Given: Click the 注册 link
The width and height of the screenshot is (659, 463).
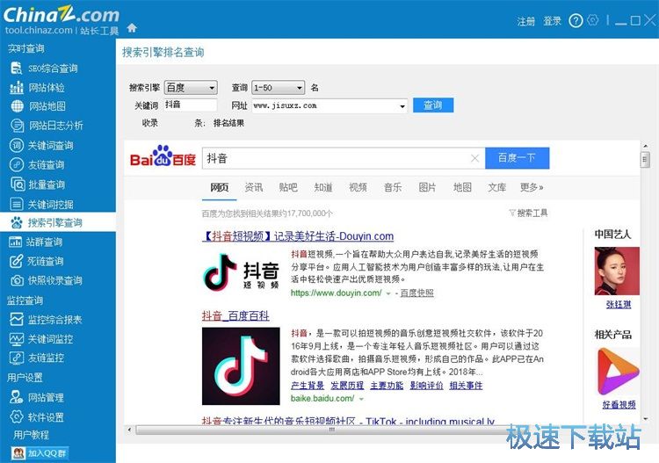Looking at the screenshot, I should pos(525,21).
